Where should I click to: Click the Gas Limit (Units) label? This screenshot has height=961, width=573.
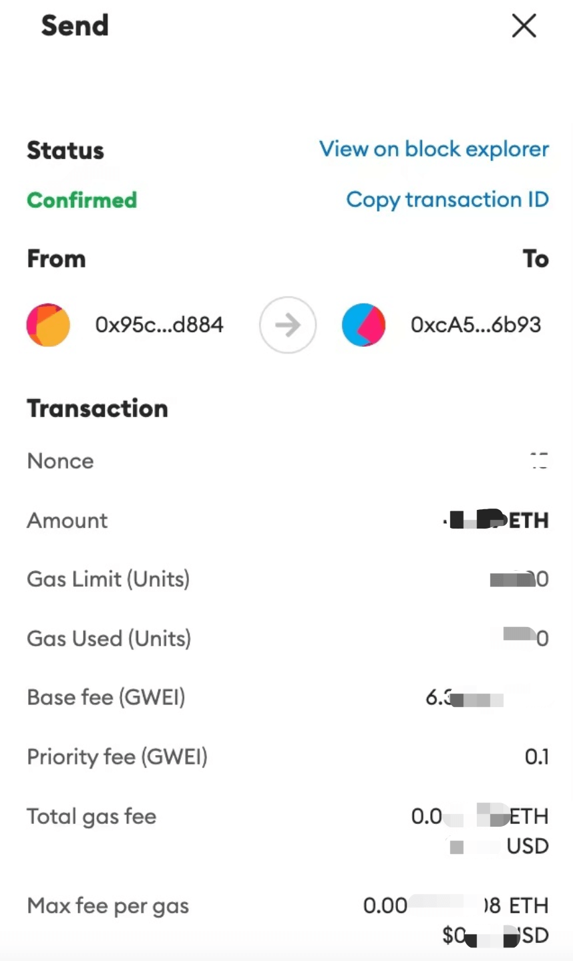point(108,579)
